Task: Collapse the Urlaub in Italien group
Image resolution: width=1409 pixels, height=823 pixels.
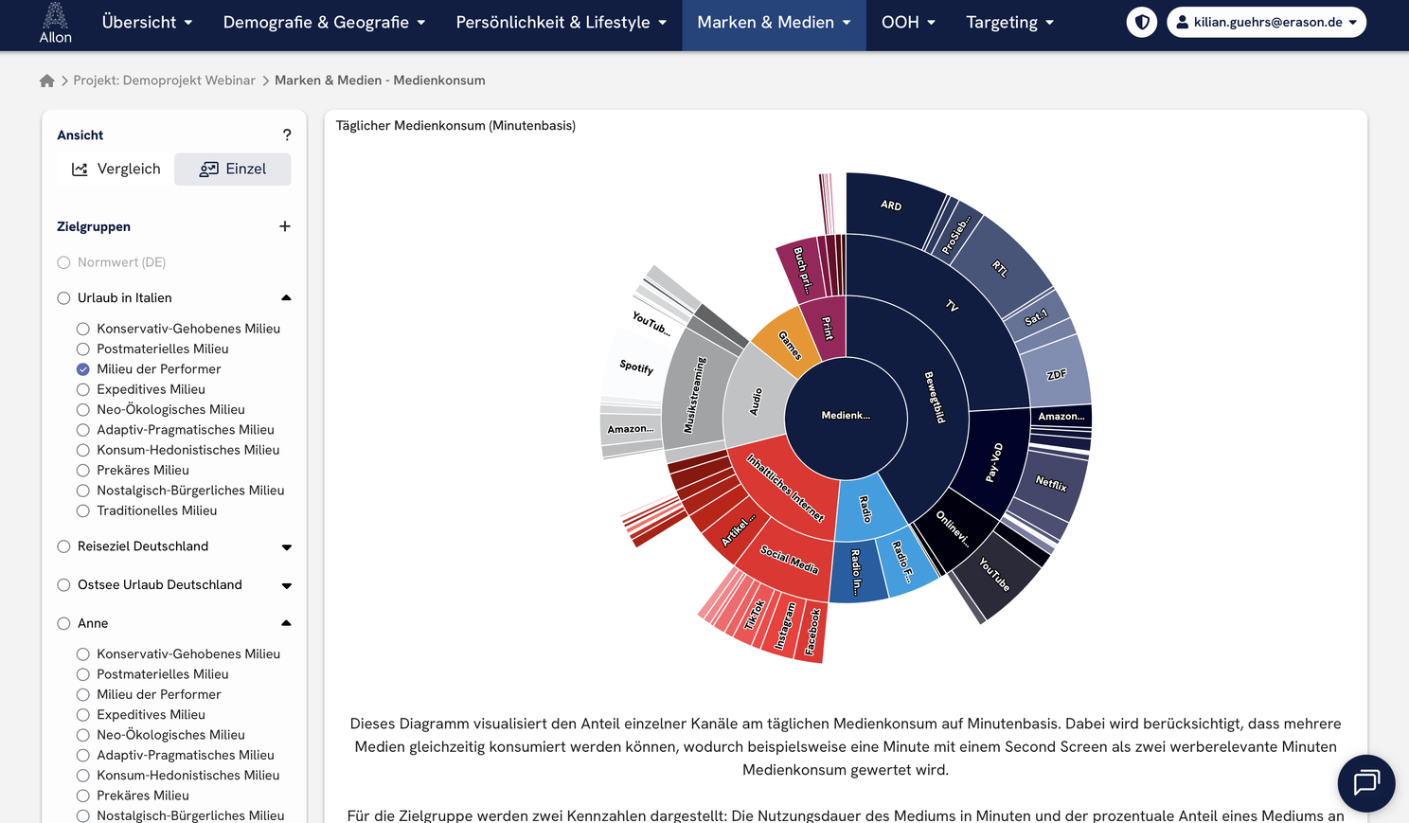Action: tap(286, 298)
